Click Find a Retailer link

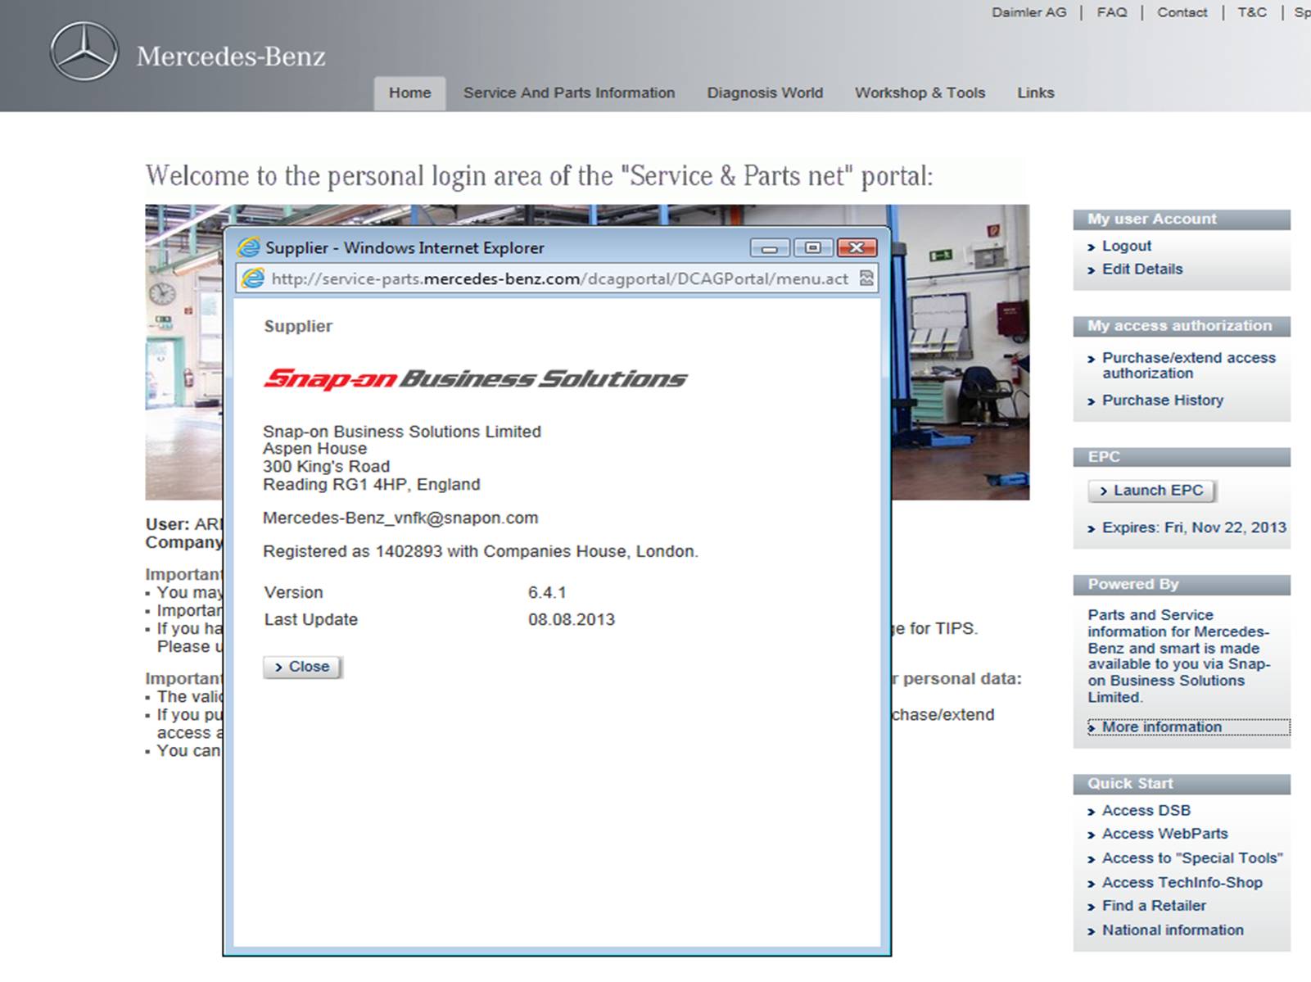pos(1154,905)
